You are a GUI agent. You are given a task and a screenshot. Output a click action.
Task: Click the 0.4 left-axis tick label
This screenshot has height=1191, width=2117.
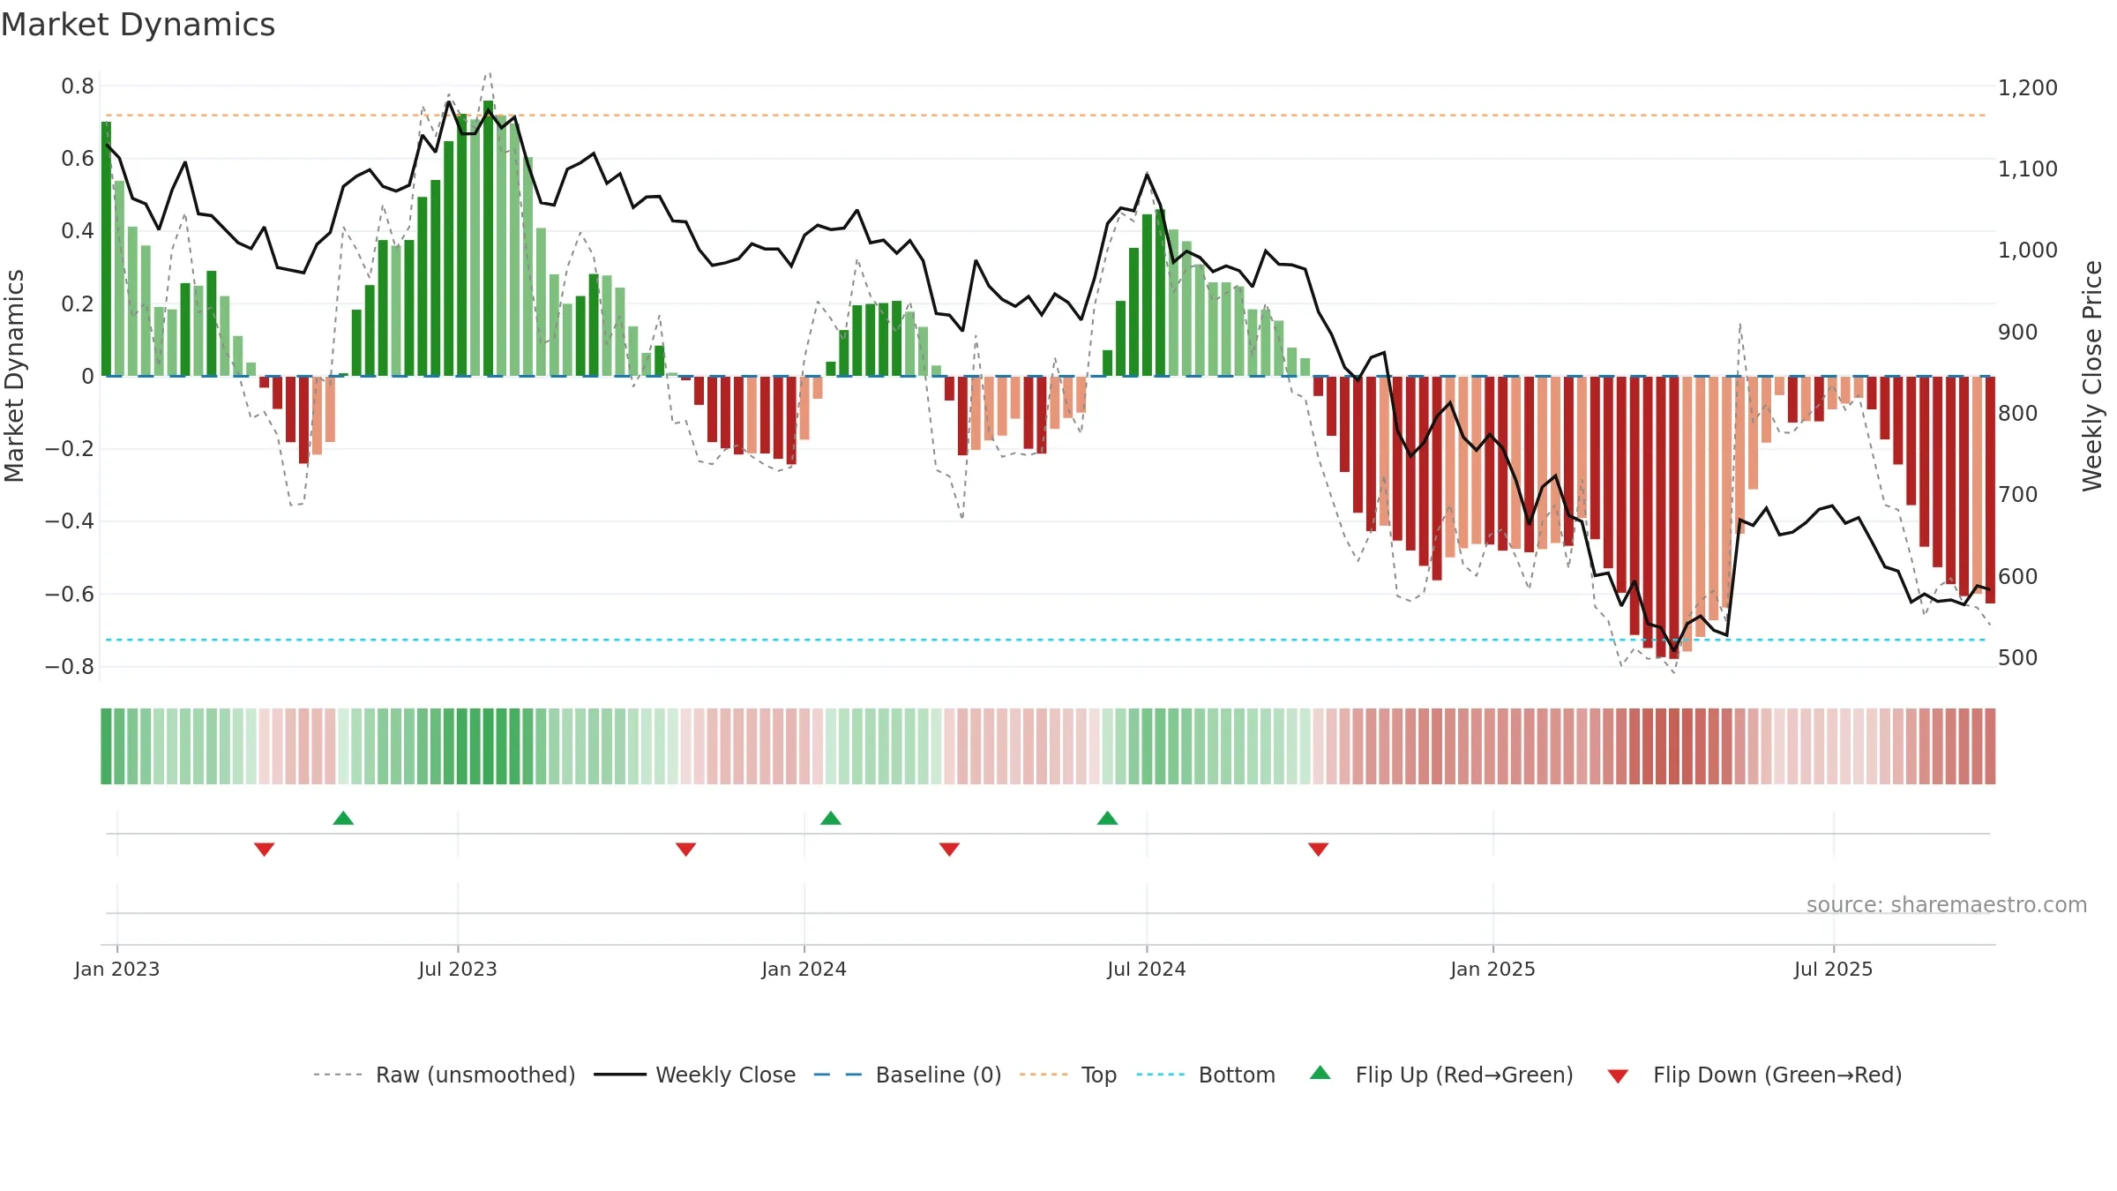[78, 230]
